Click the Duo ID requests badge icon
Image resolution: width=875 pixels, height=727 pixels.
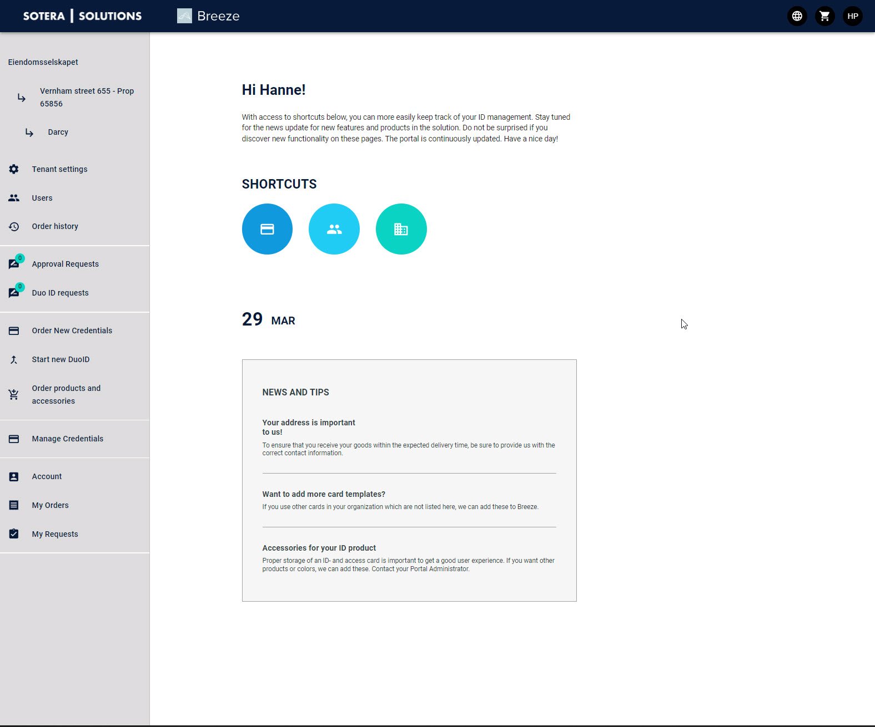tap(15, 292)
